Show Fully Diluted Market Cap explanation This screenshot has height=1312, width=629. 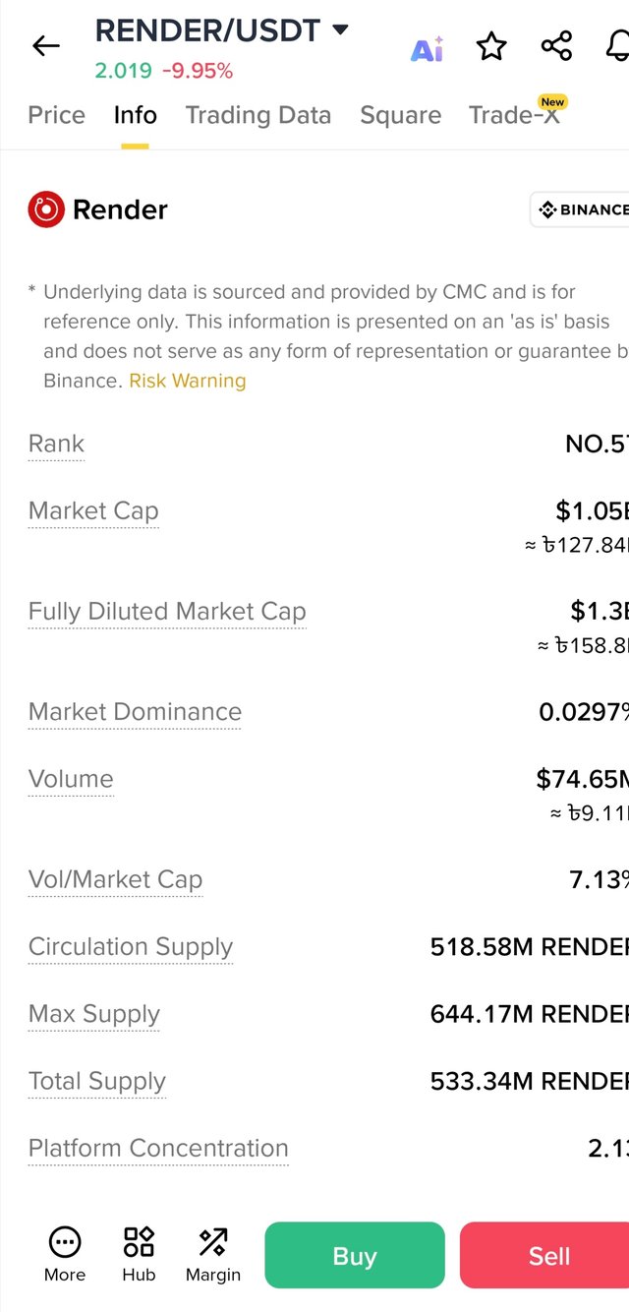(167, 612)
